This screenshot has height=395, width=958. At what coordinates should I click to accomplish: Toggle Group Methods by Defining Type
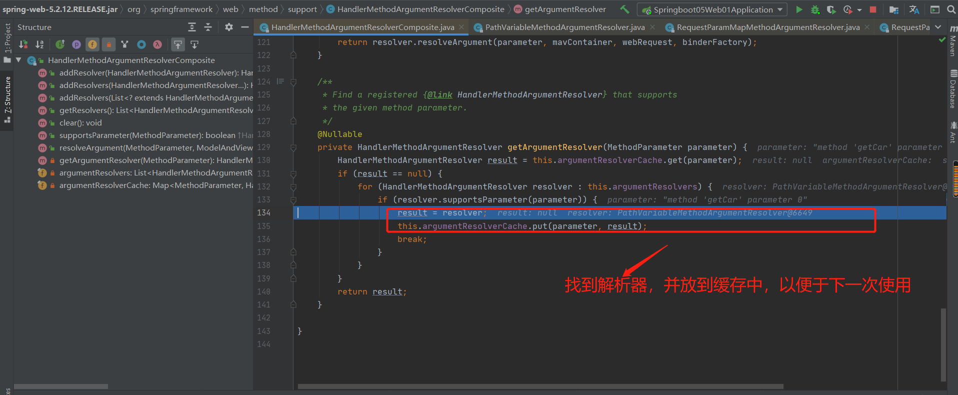(x=125, y=44)
